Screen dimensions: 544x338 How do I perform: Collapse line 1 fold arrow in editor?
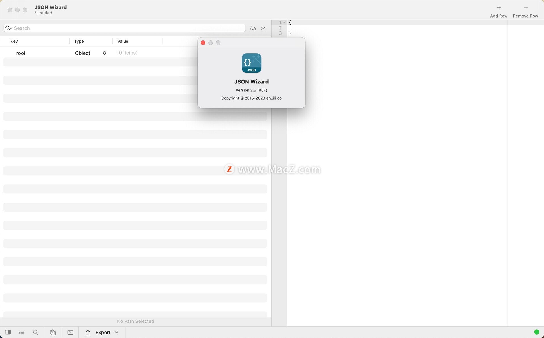(x=284, y=23)
